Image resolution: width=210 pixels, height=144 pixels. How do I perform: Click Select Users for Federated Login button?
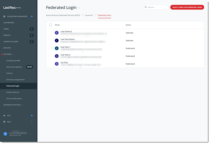tap(187, 7)
